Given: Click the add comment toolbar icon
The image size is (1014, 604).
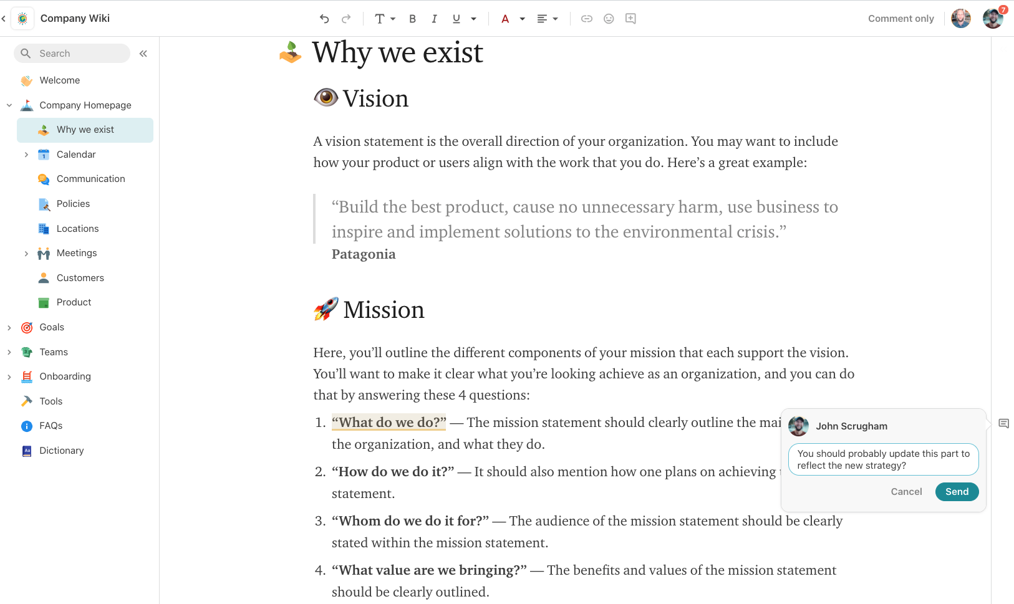Looking at the screenshot, I should point(630,19).
